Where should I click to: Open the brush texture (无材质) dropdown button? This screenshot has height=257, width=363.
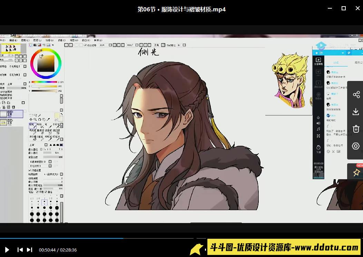click(50, 166)
